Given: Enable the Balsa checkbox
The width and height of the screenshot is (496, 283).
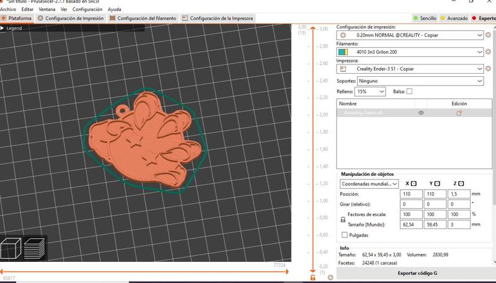Looking at the screenshot, I should [409, 92].
